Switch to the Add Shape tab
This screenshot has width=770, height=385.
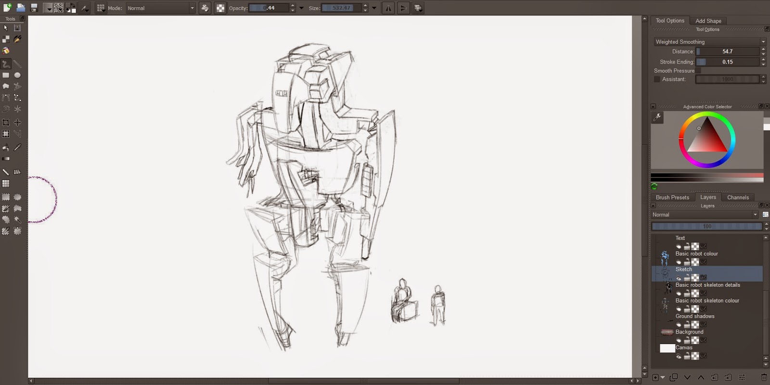[708, 21]
